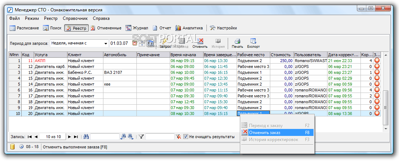Click the red cancel icon in the code 20 row
399x162 pixels.
(377, 114)
